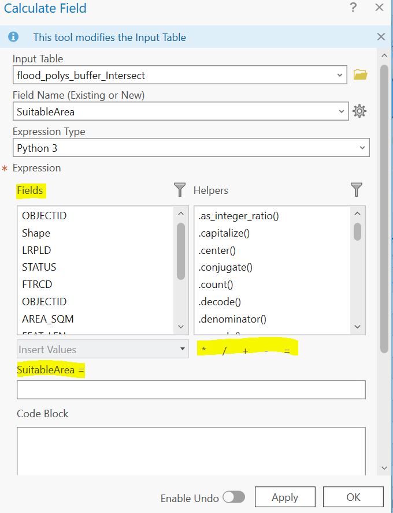Select AREA_SQM in the Fields list
Screen dimensions: 393x513
[x=47, y=319]
